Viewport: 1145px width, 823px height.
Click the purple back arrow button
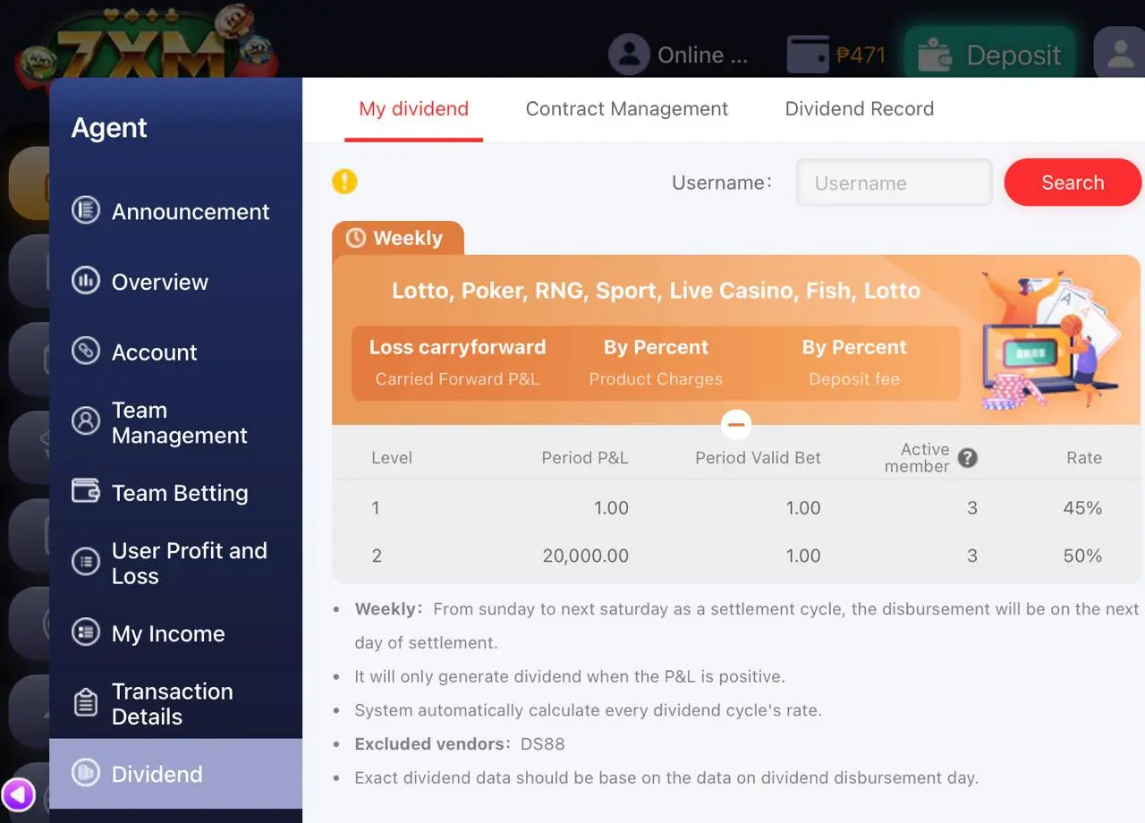pos(18,794)
